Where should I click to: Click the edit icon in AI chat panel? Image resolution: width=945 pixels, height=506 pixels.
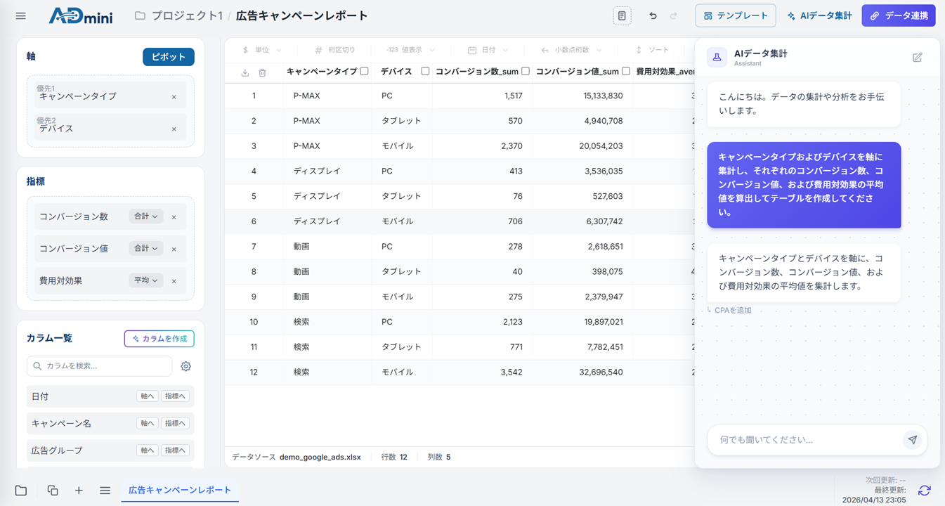tap(918, 58)
